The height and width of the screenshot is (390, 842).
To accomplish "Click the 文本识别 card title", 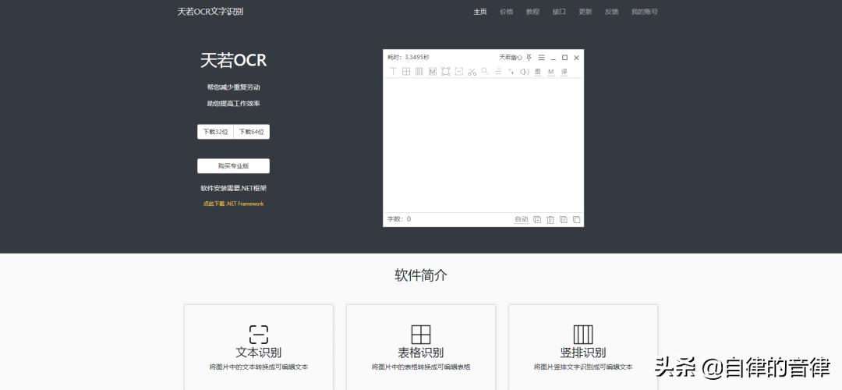I will point(259,353).
